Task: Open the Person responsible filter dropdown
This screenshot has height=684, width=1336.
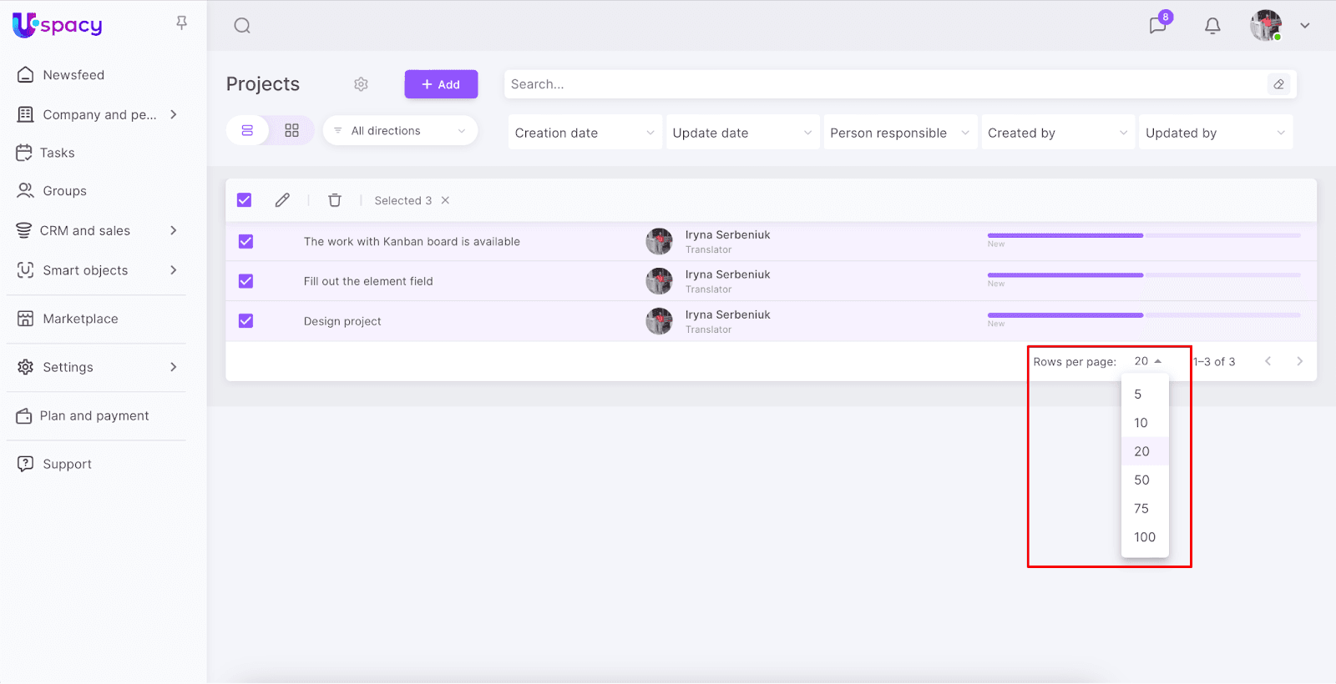Action: tap(899, 133)
